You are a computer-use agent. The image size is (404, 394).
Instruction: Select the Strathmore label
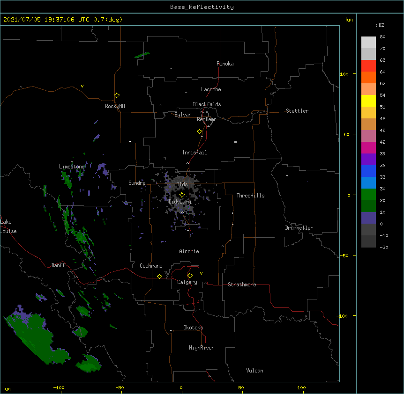(242, 285)
